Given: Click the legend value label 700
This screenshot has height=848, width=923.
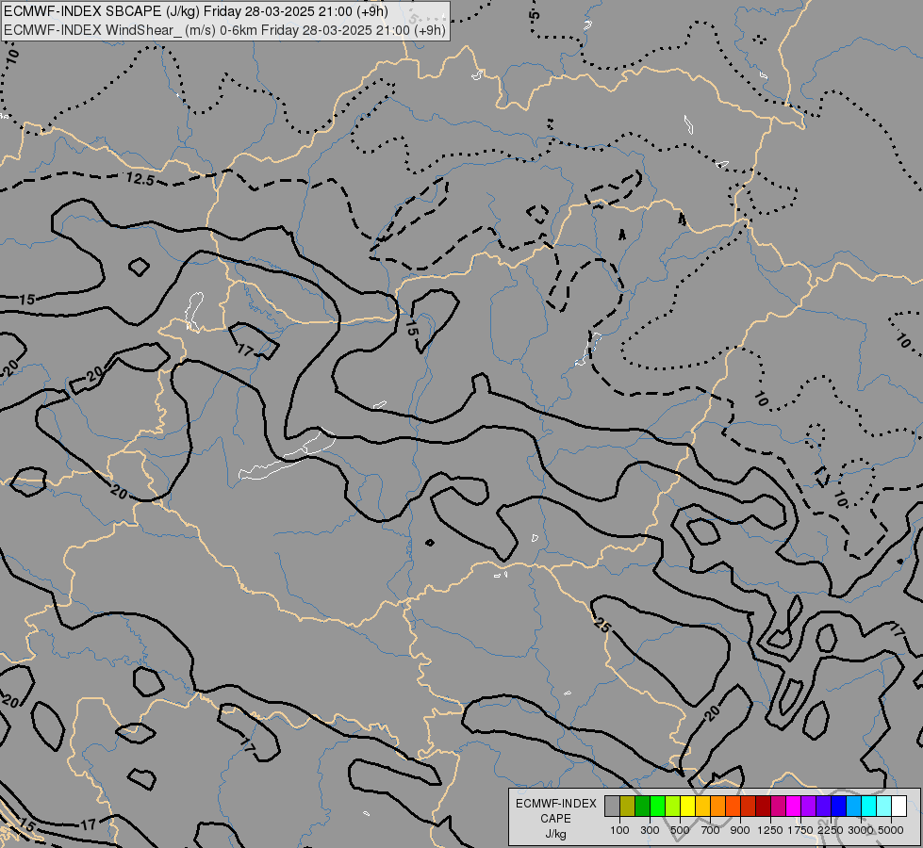Looking at the screenshot, I should (x=711, y=830).
